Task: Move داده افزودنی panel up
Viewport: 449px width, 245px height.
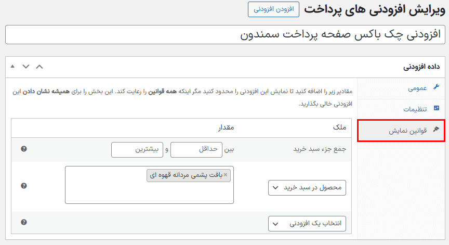Action: click(39, 67)
